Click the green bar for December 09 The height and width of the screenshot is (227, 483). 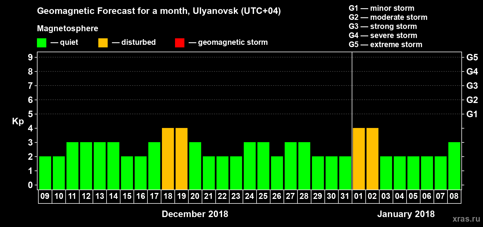[45, 173]
